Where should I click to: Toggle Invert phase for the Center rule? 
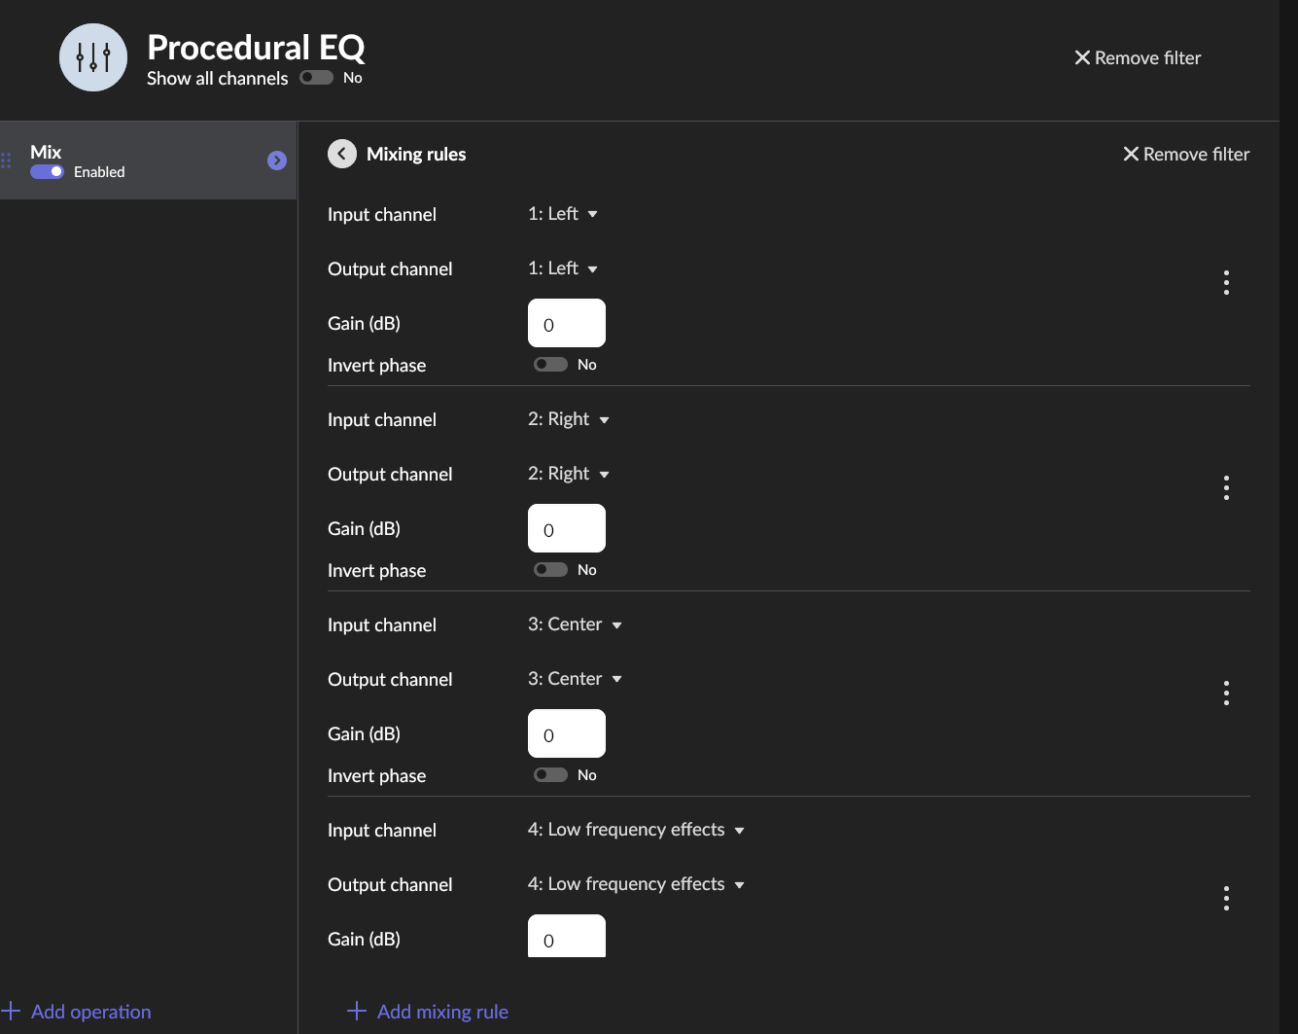click(550, 775)
